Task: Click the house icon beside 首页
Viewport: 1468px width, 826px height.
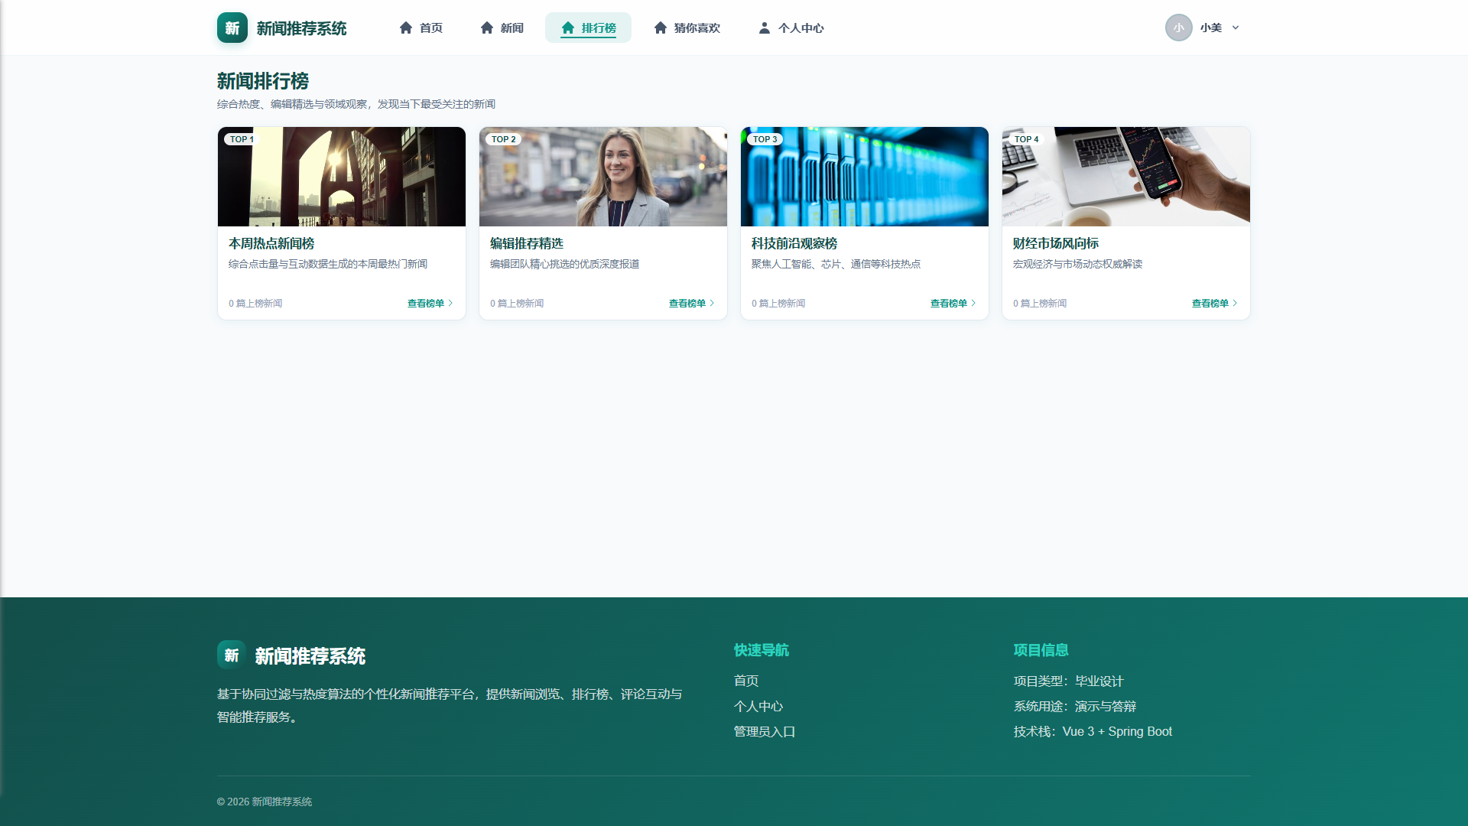Action: (x=406, y=28)
